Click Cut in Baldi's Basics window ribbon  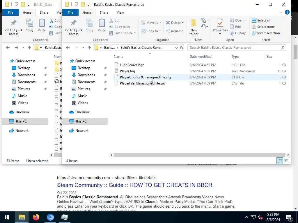(114, 20)
